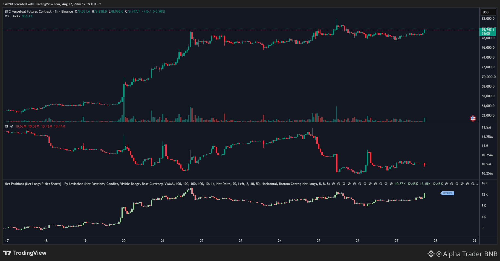Click the 4K label on the Net Positions axis
This screenshot has height=261, width=500.
click(x=484, y=217)
